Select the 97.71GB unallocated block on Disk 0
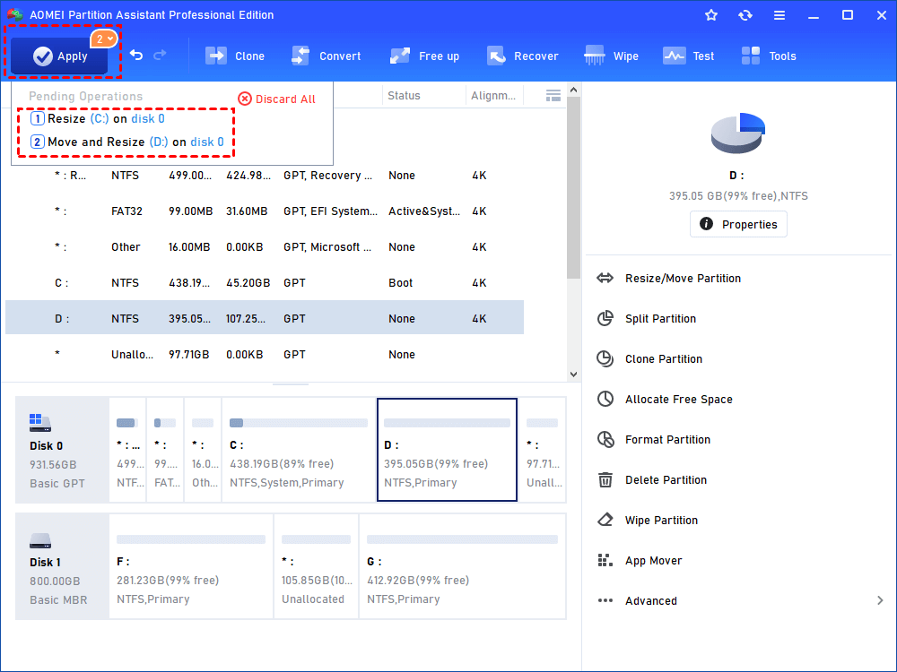The height and width of the screenshot is (672, 897). click(543, 451)
